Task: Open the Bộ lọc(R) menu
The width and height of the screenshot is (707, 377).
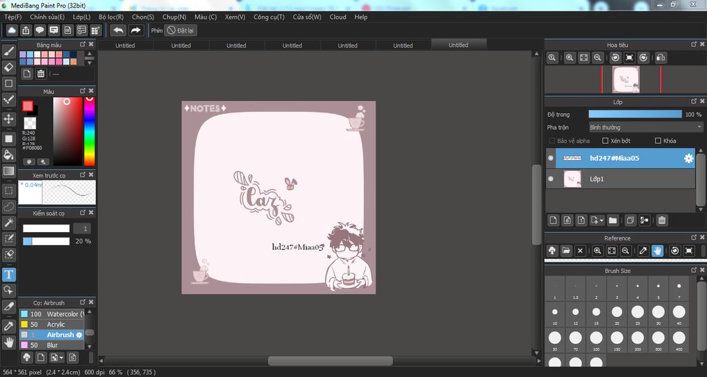Action: point(111,17)
